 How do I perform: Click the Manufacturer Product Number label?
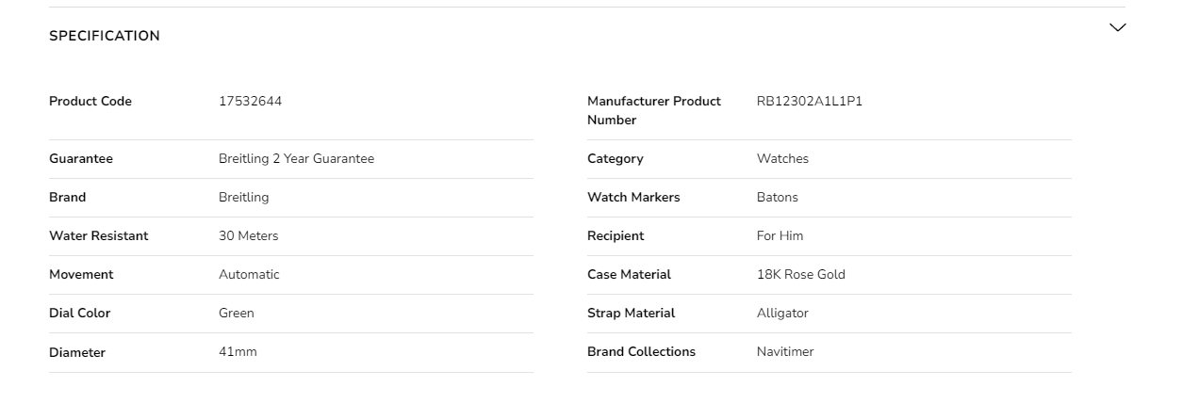653,110
